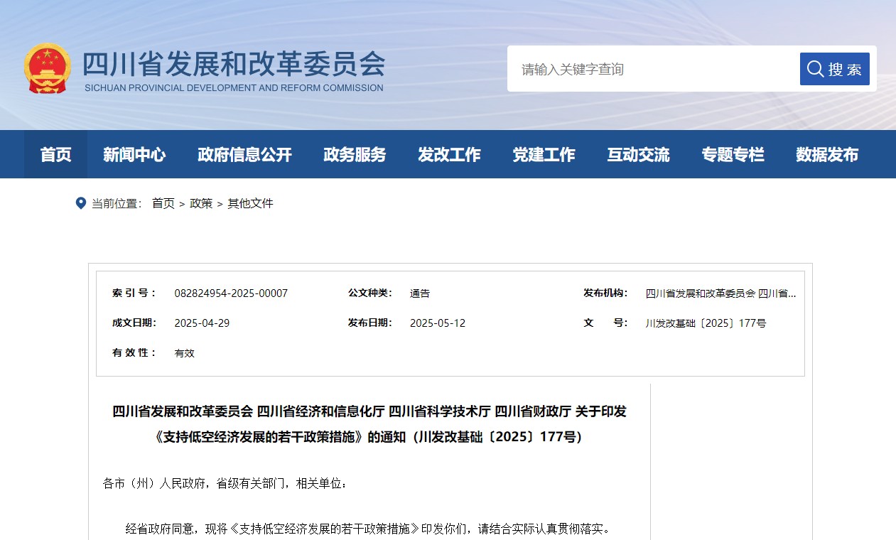Screen dimensions: 896x540
Task: Click the site title 四川省发展和改革委员会
Action: click(233, 65)
